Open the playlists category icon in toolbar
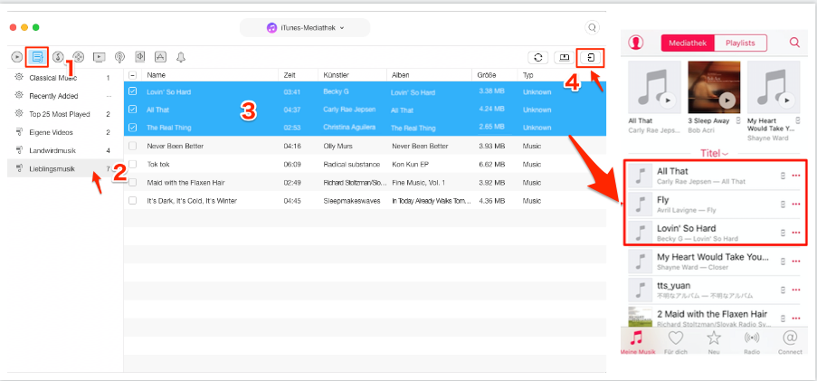 click(37, 57)
